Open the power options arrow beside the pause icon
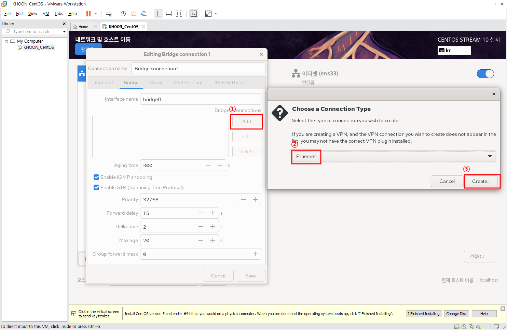 pos(96,14)
